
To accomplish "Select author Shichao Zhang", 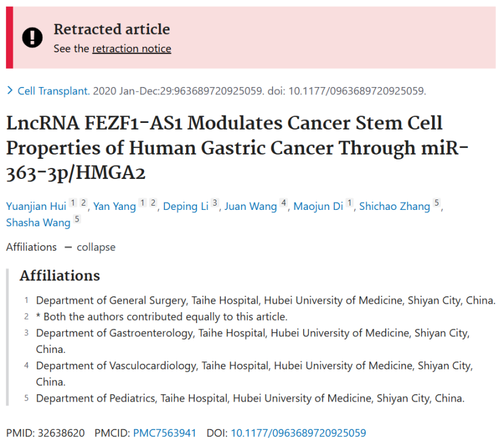I will (x=394, y=206).
